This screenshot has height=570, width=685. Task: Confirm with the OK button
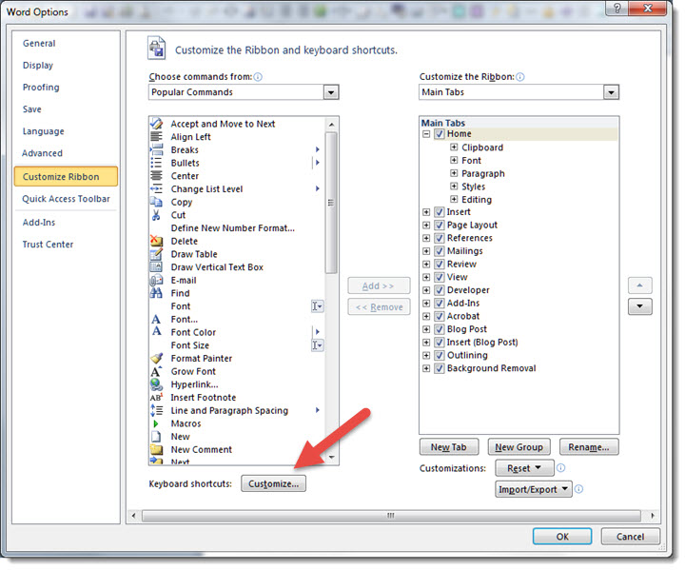562,537
